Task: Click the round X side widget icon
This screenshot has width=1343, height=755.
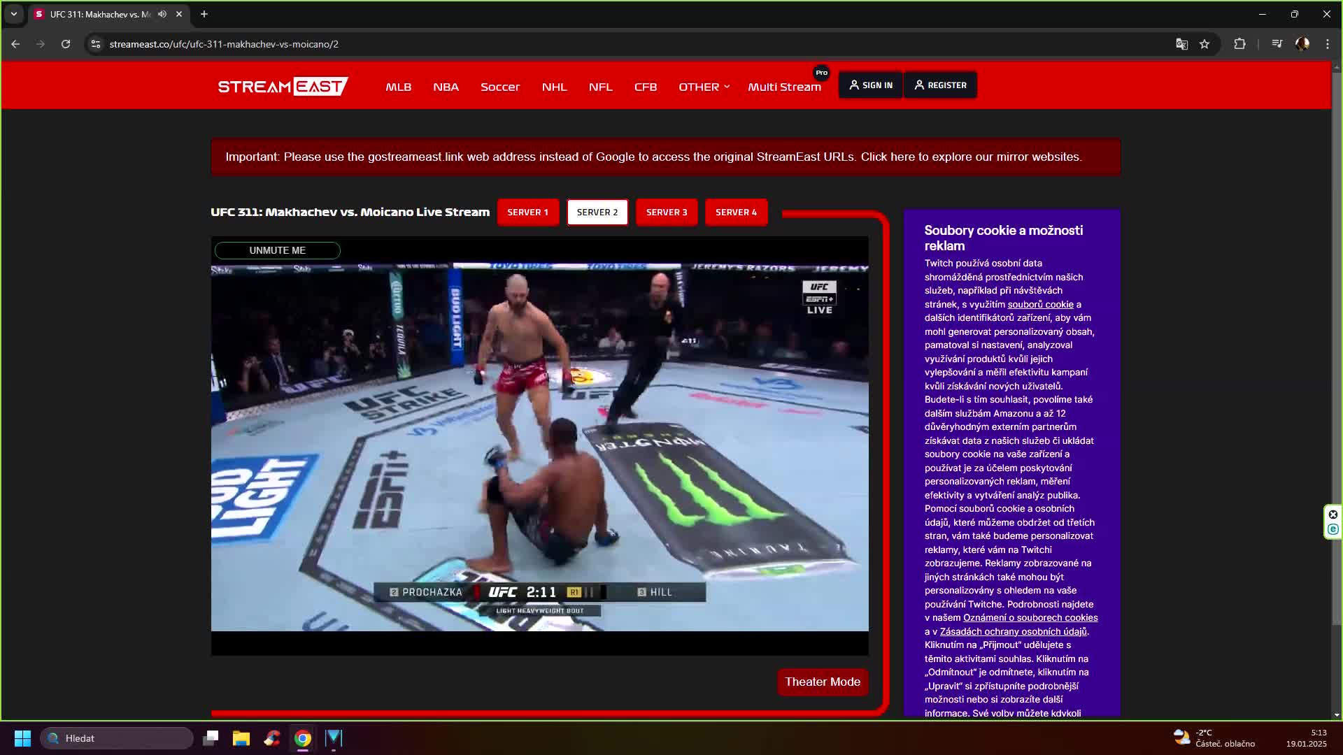Action: (x=1333, y=515)
